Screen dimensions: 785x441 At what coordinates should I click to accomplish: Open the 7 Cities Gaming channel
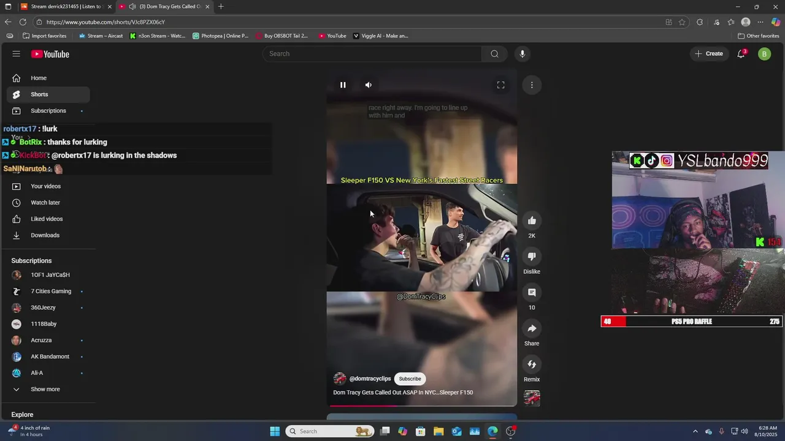tap(48, 292)
